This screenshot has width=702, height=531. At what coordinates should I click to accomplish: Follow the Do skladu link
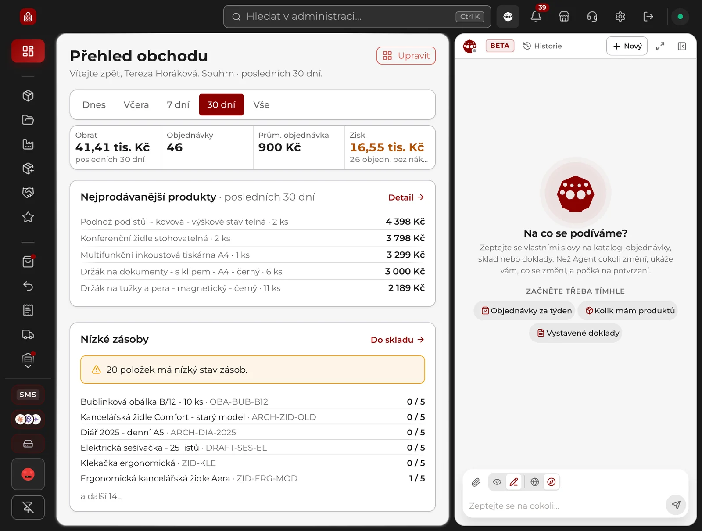[x=398, y=340]
